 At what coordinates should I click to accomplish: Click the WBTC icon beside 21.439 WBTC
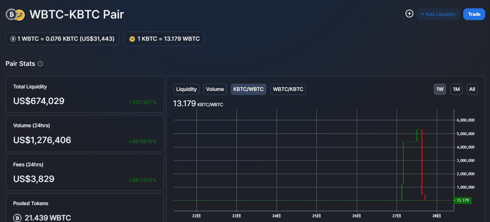(x=18, y=218)
